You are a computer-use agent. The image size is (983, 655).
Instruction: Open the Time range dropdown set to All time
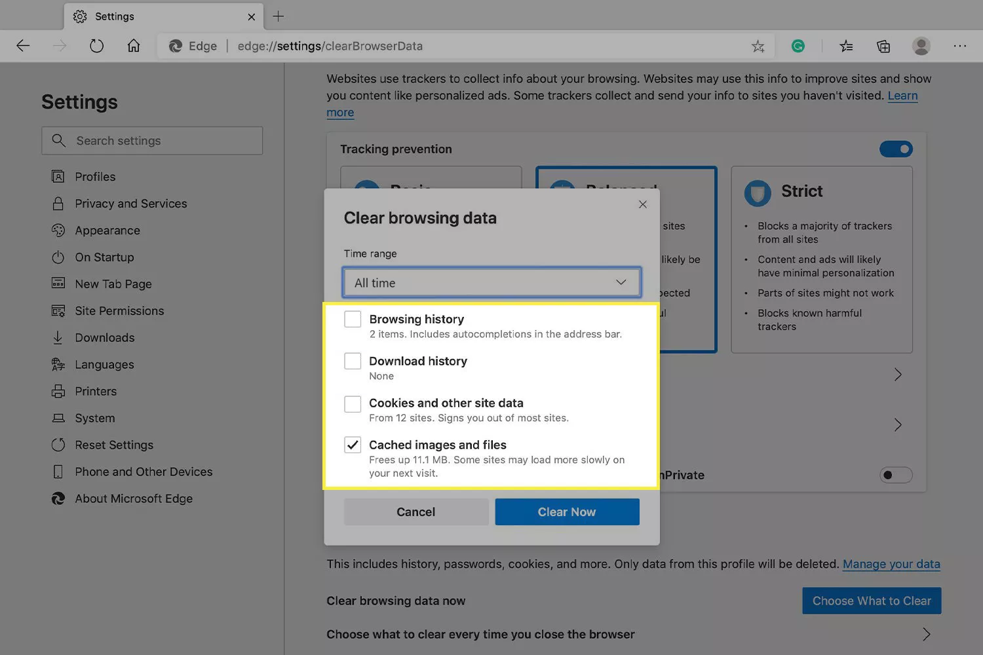491,282
